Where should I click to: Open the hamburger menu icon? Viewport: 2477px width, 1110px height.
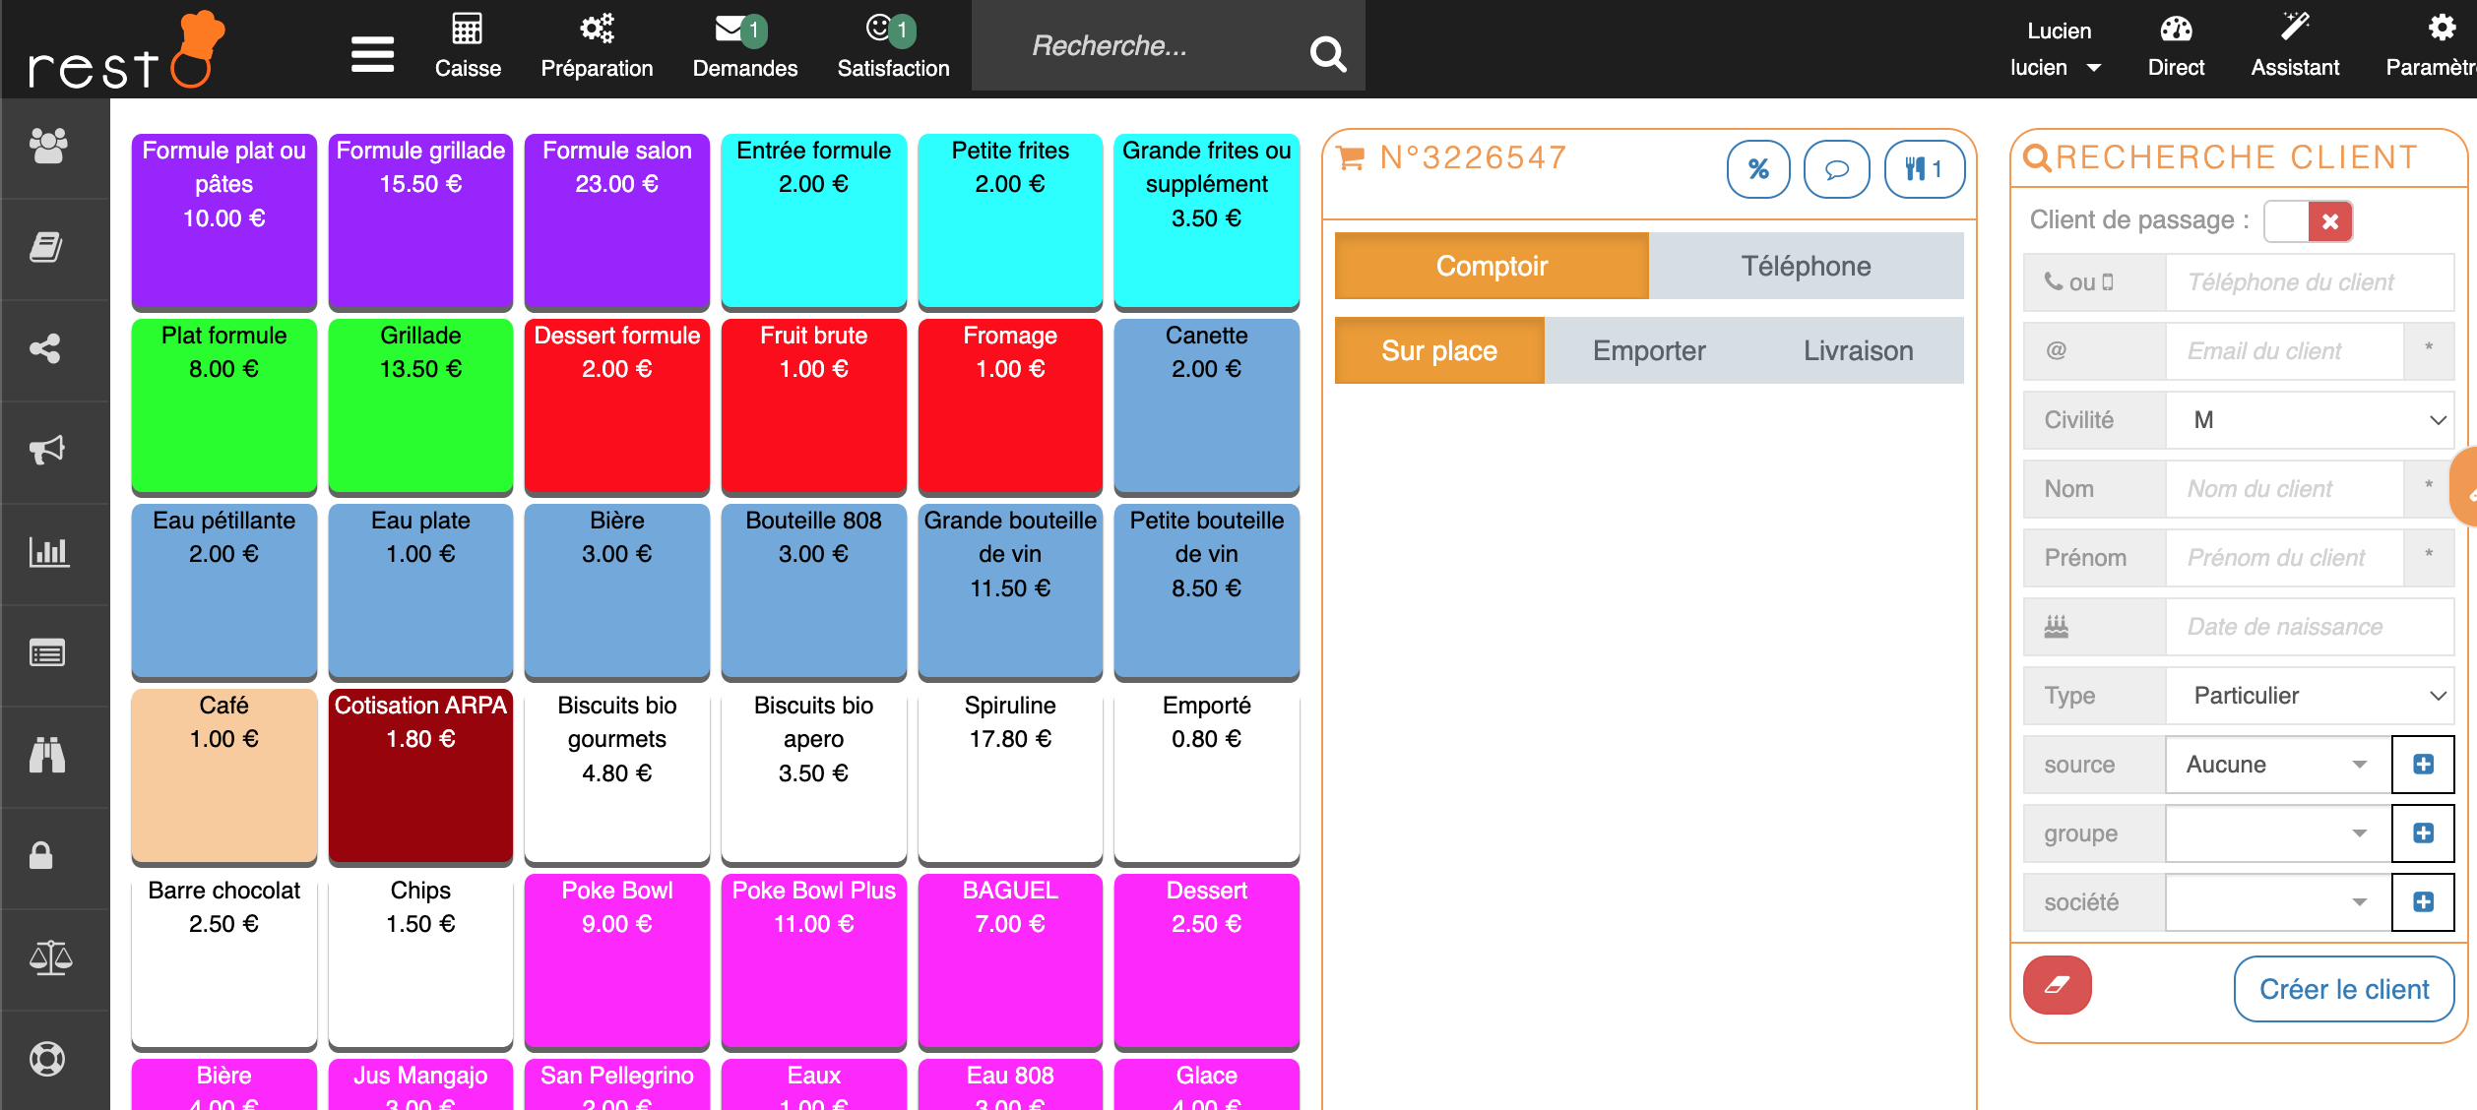[372, 53]
